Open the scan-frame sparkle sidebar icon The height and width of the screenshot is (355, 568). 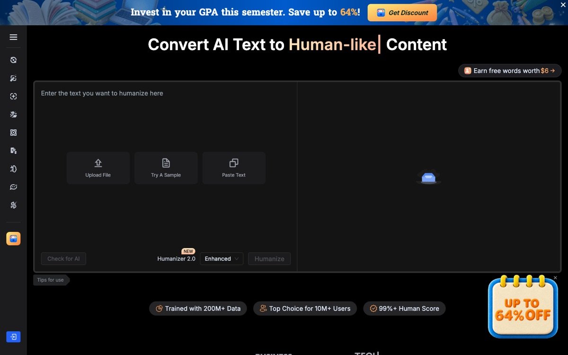13,96
